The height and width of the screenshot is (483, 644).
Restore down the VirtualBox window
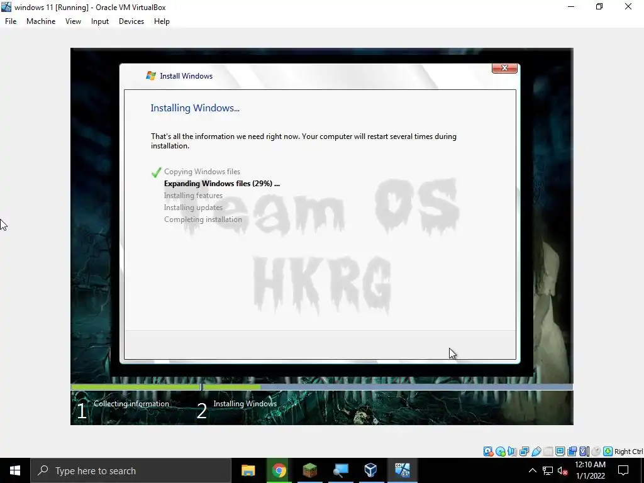[599, 7]
